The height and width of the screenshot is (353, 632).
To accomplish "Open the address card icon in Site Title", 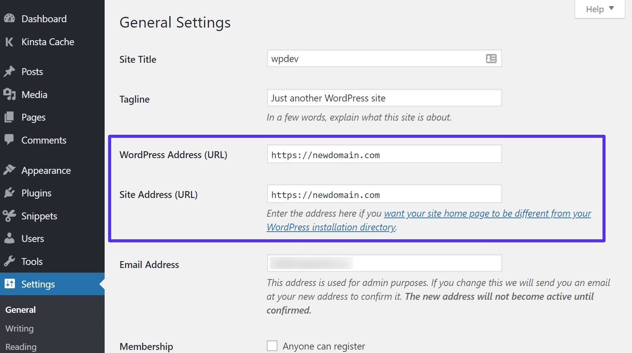I will point(491,59).
